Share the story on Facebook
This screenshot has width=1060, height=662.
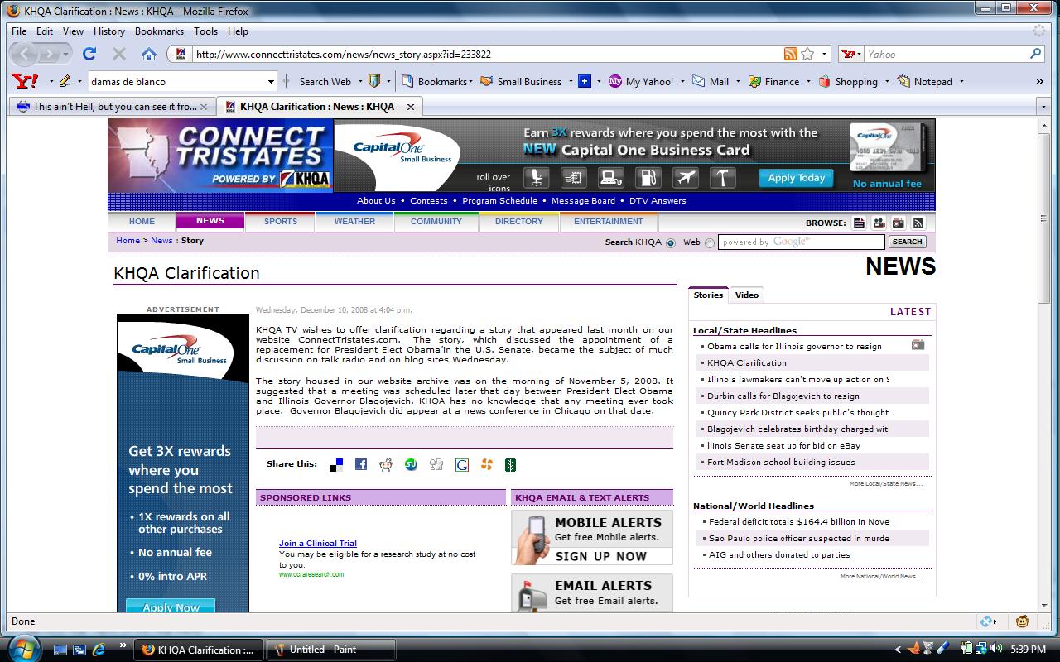coord(361,465)
